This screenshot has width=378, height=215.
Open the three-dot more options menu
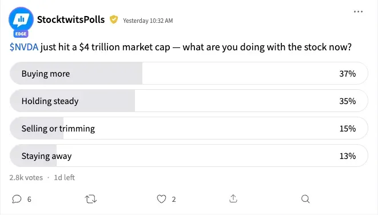pyautogui.click(x=358, y=11)
